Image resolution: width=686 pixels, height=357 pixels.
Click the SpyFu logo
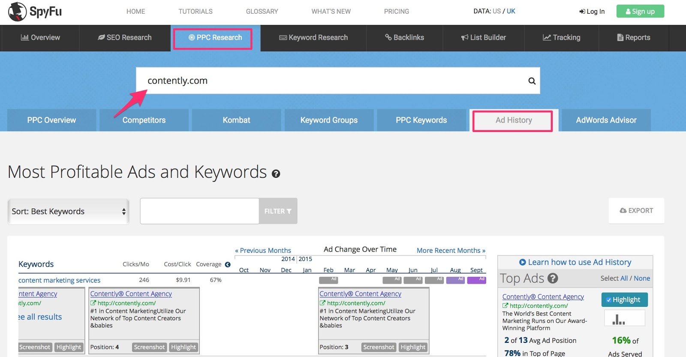pyautogui.click(x=35, y=12)
